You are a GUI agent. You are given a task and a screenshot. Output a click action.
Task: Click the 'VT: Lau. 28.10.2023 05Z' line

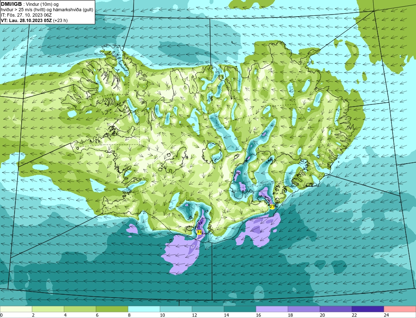[27, 20]
